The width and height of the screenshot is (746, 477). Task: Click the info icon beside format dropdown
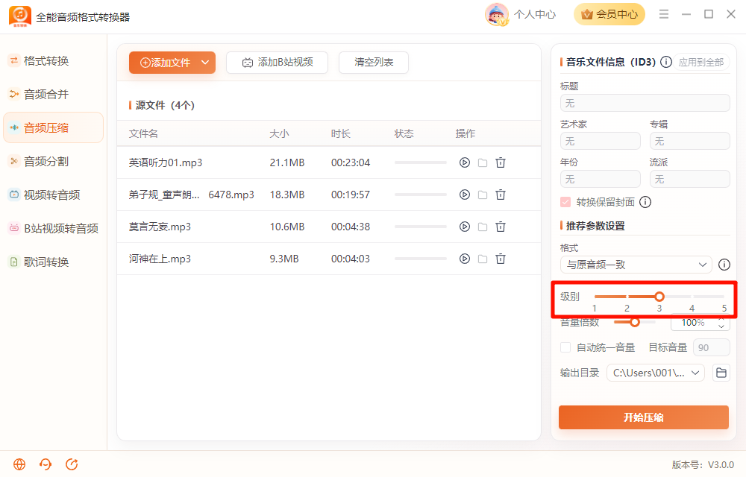tap(724, 265)
